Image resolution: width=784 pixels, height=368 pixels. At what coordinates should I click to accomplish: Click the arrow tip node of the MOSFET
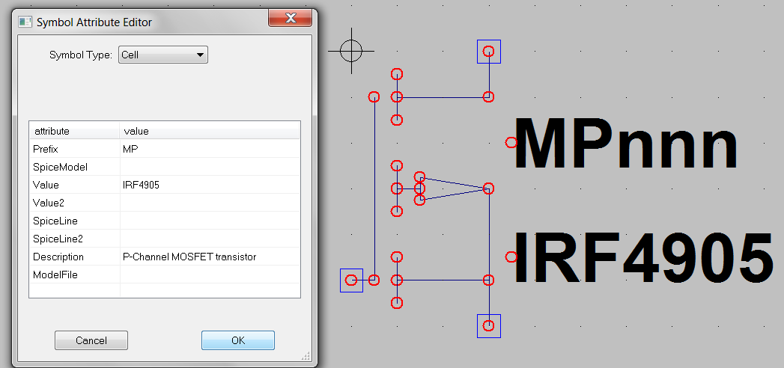(x=488, y=188)
